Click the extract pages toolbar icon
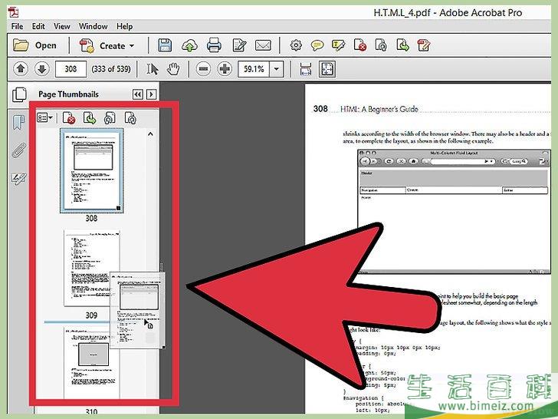 pyautogui.click(x=402, y=45)
